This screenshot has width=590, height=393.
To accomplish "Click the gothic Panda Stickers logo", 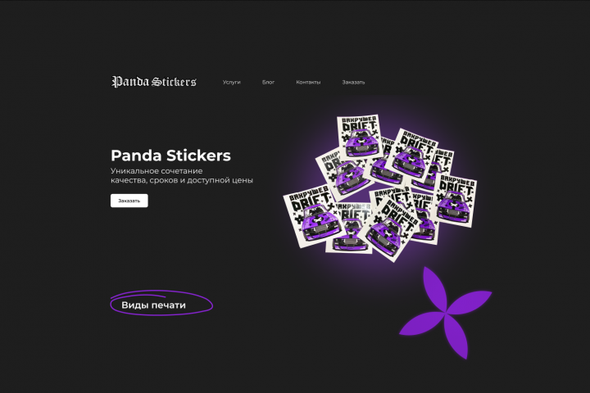I will (x=153, y=82).
